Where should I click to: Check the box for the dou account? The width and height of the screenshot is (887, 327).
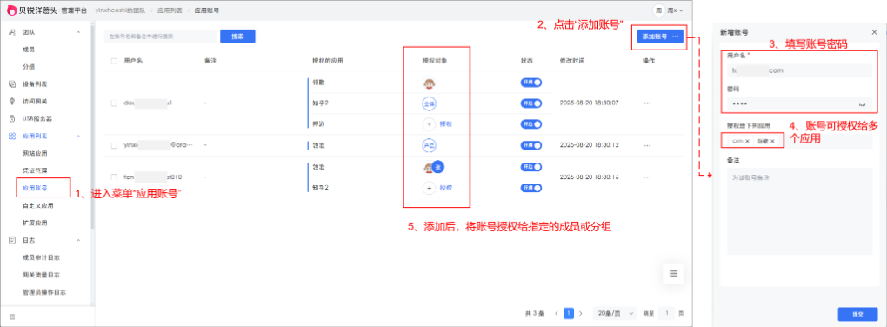pyautogui.click(x=114, y=103)
